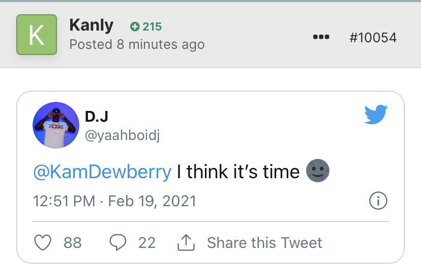Viewport: 421px width, 278px height.
Task: Click the 215 reputation count
Action: point(152,26)
